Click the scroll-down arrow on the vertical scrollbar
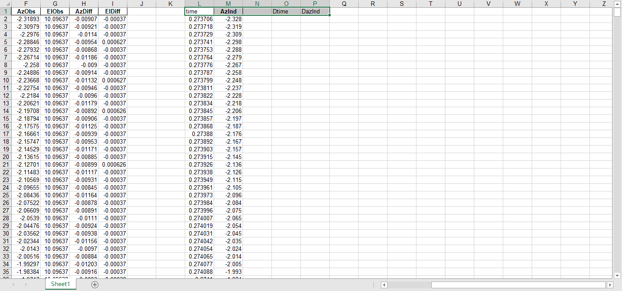The image size is (622, 291). pyautogui.click(x=617, y=275)
